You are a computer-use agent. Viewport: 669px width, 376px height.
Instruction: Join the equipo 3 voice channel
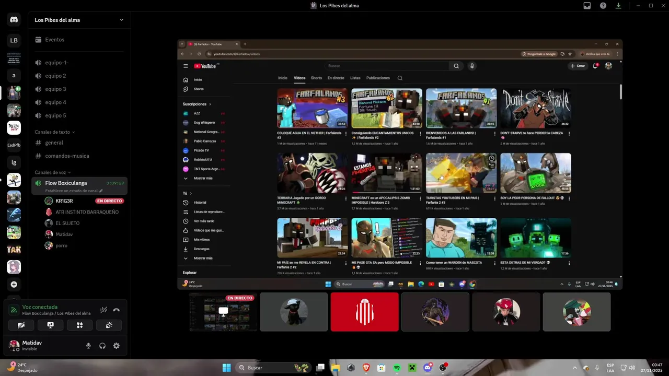point(79,89)
